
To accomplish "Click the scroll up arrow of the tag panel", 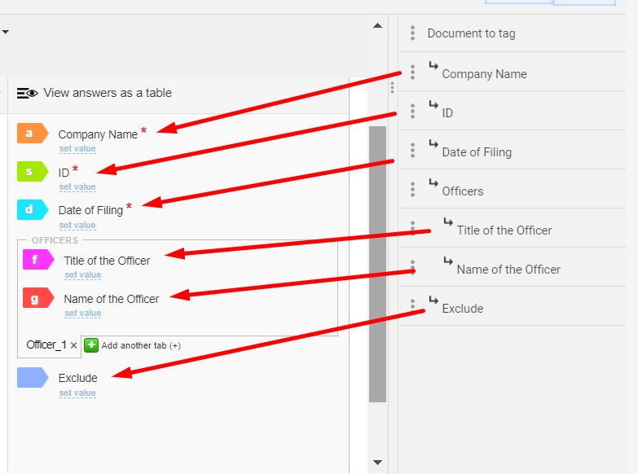I will pyautogui.click(x=377, y=25).
